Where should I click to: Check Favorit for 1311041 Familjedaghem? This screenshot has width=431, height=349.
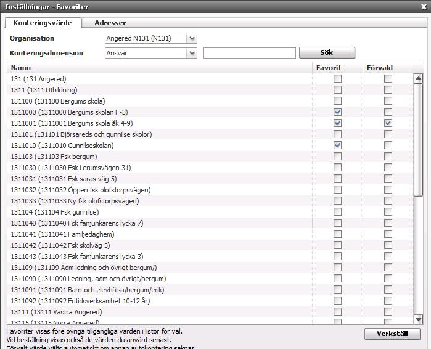click(337, 234)
